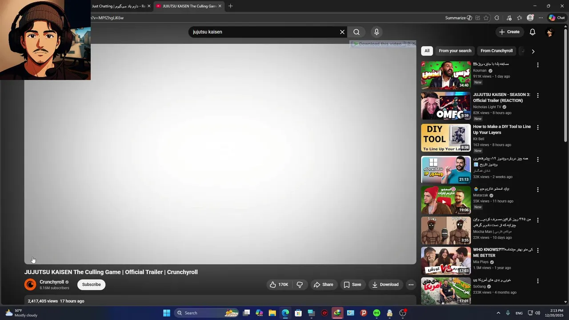569x320 pixels.
Task: Open the Favorites list icon
Action: click(x=519, y=18)
